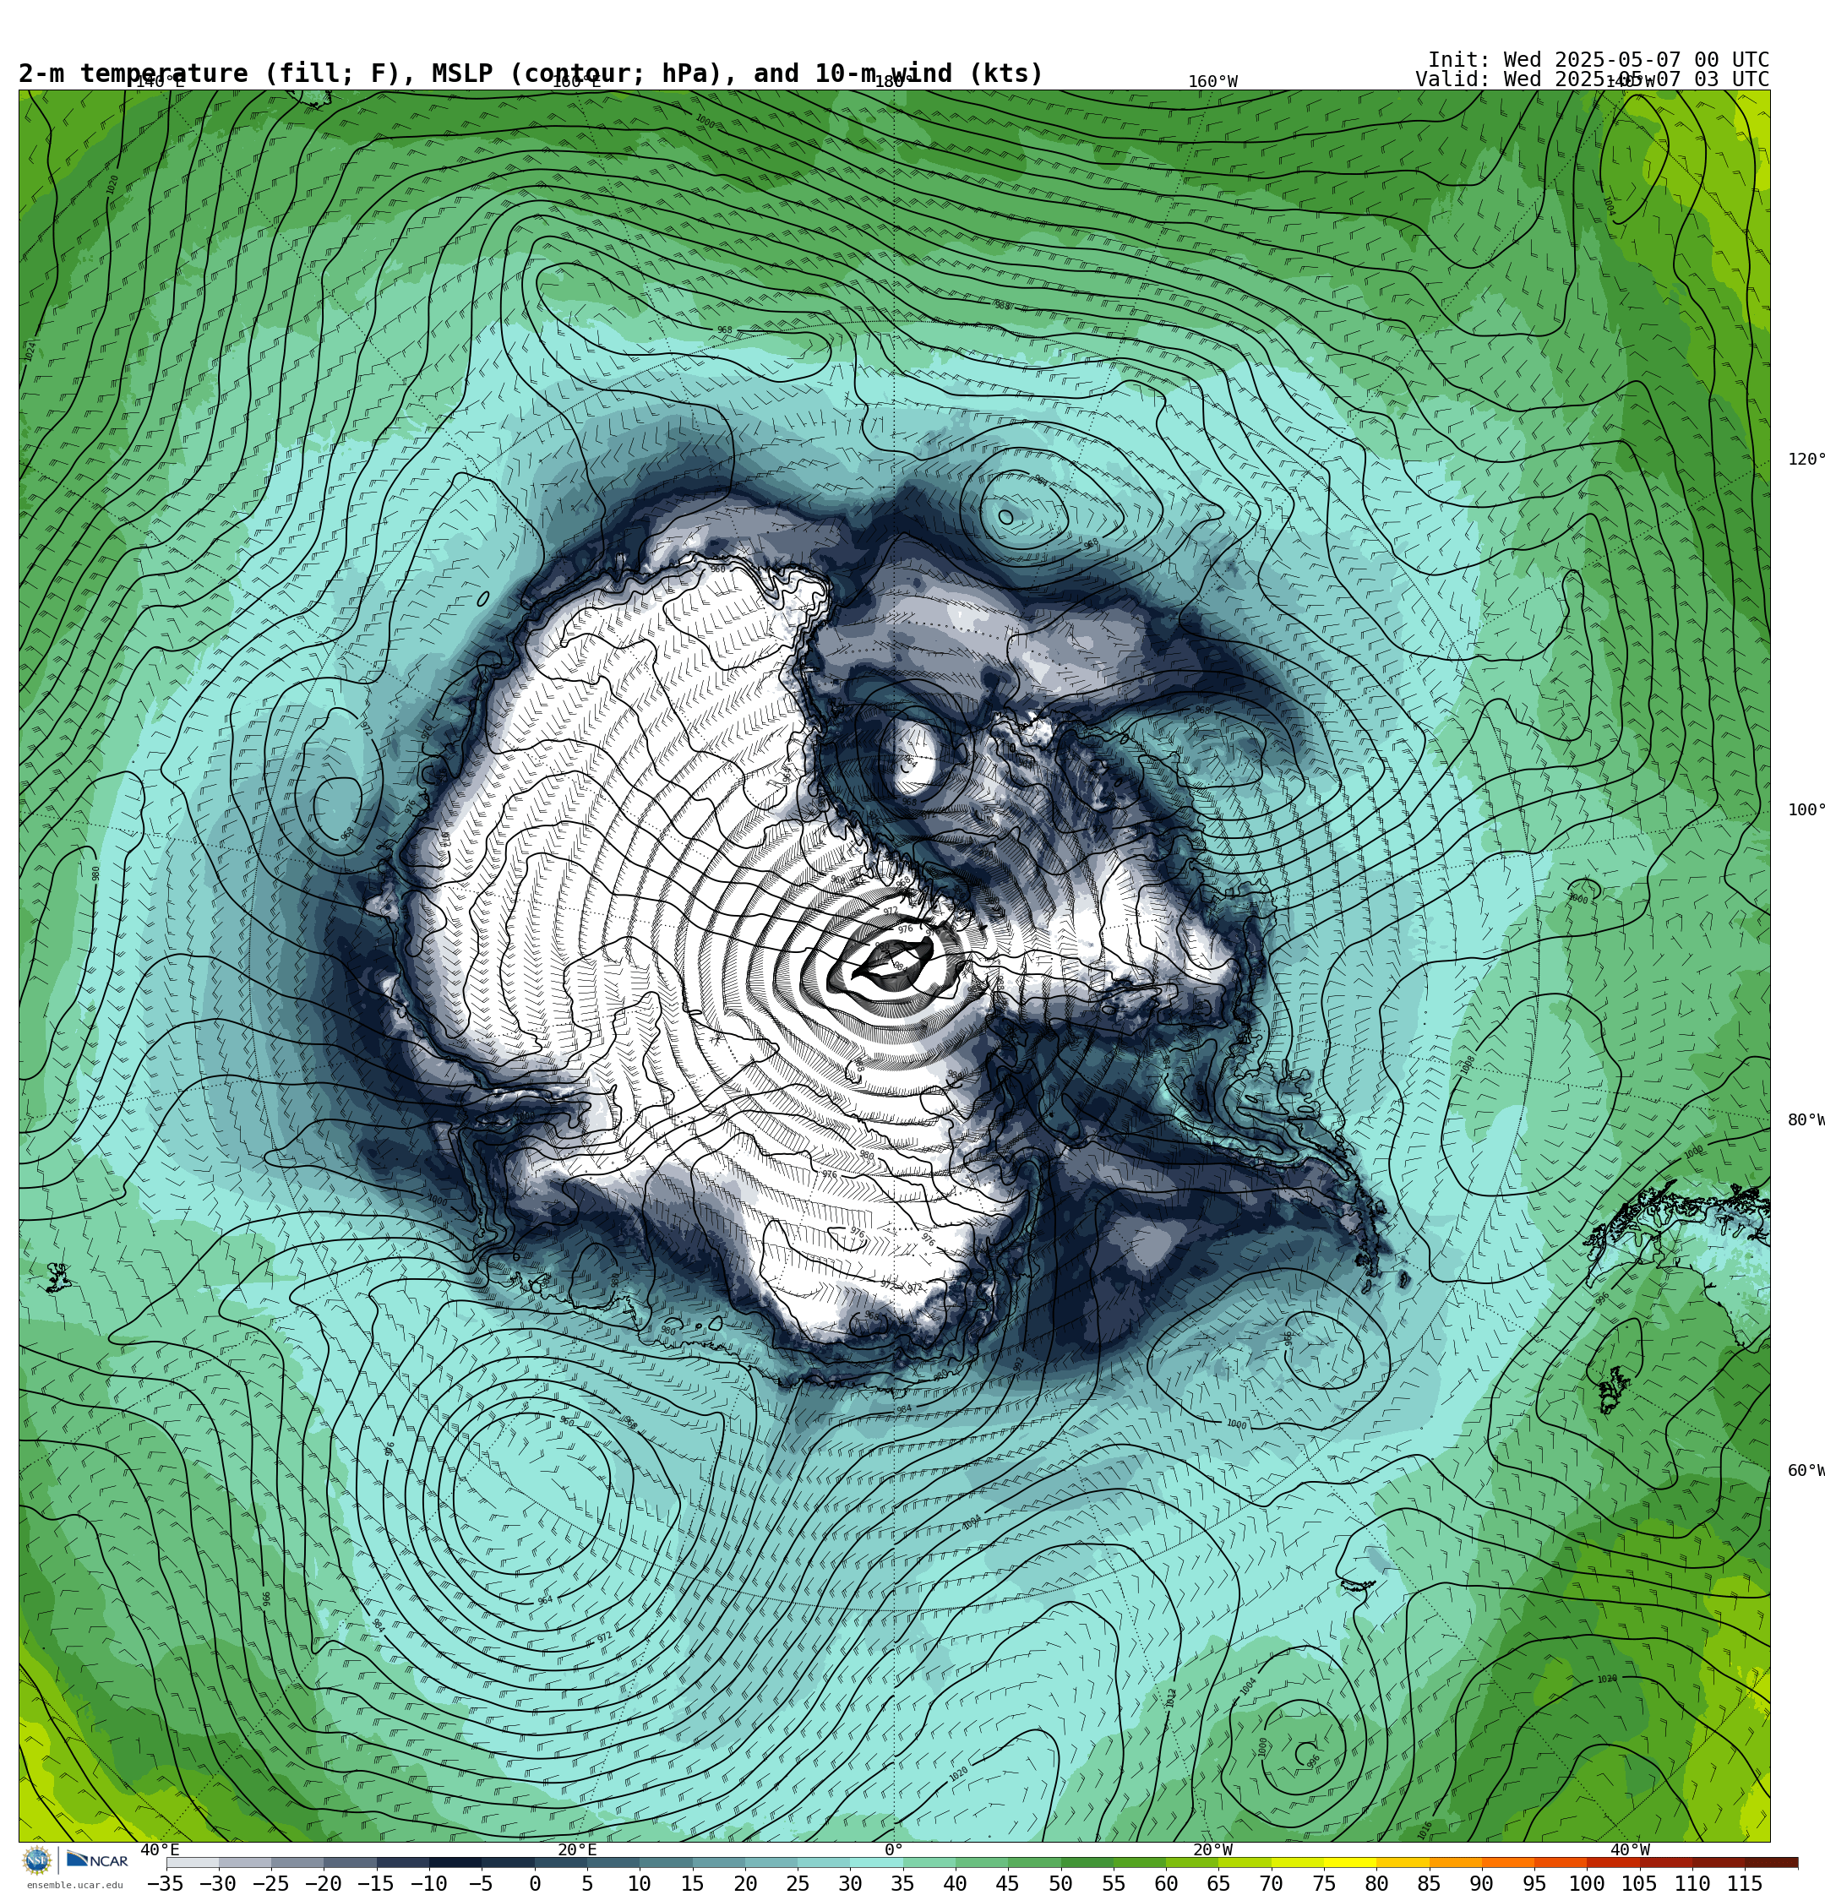Click the -15 colorbar tick label
Viewport: 1825px width, 1895px height.
[x=375, y=1883]
